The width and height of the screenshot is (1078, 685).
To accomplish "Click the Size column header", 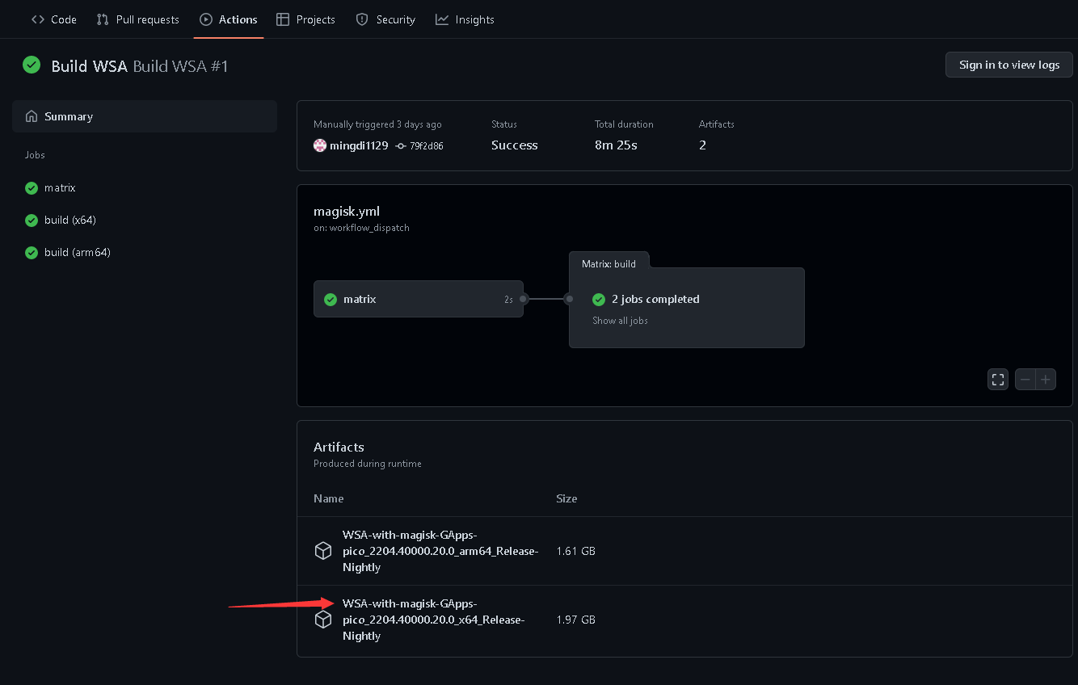I will pyautogui.click(x=566, y=498).
